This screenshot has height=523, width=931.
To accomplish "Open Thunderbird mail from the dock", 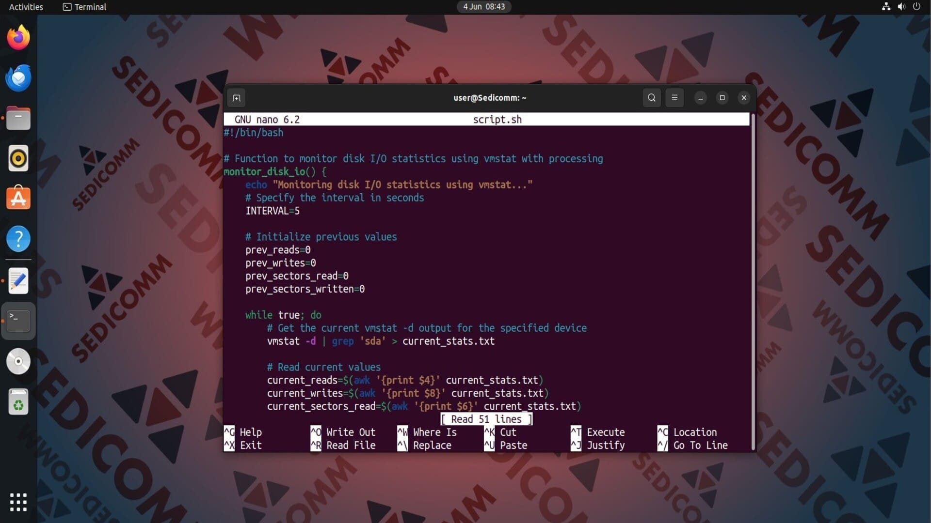I will tap(18, 78).
